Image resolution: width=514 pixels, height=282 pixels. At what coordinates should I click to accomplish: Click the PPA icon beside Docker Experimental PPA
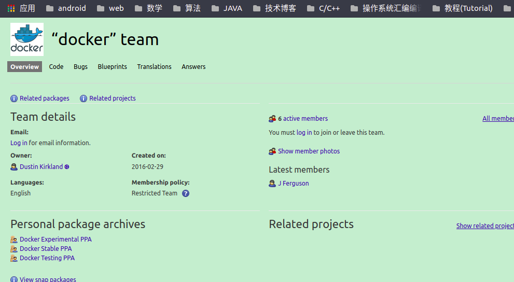14,239
